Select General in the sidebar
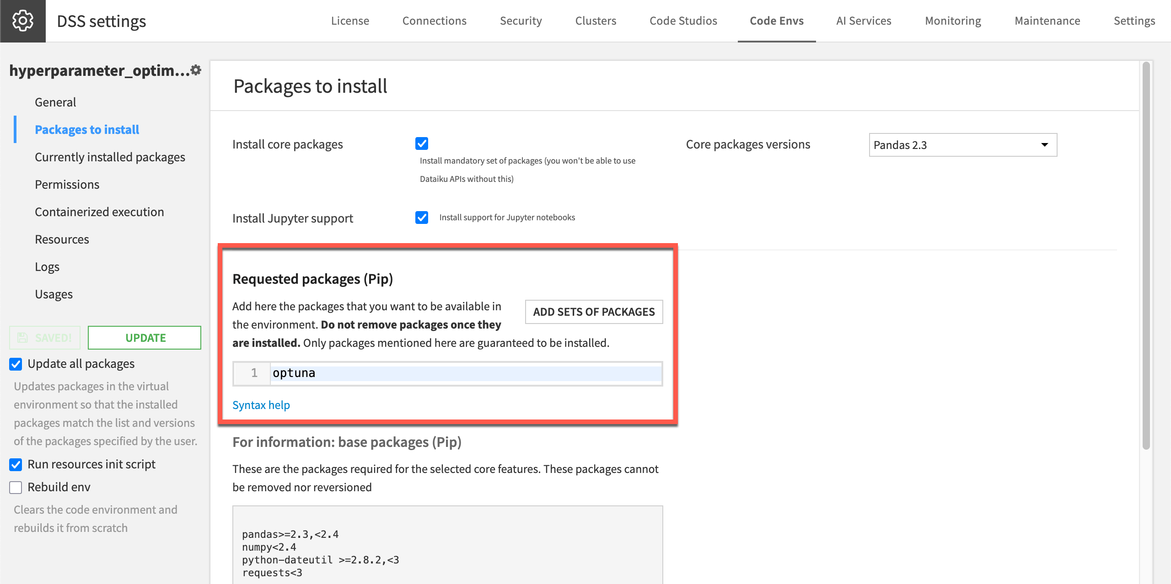The image size is (1171, 584). [x=55, y=102]
